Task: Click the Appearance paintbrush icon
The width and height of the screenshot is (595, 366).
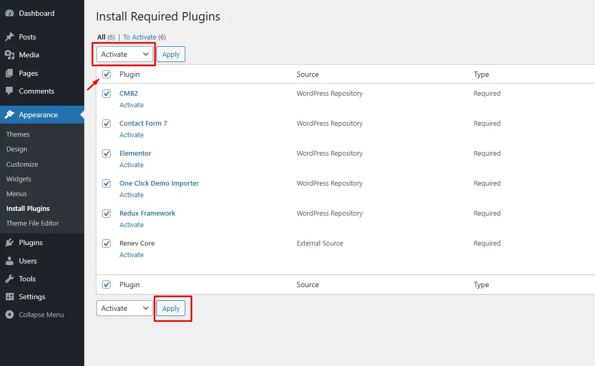Action: coord(9,115)
